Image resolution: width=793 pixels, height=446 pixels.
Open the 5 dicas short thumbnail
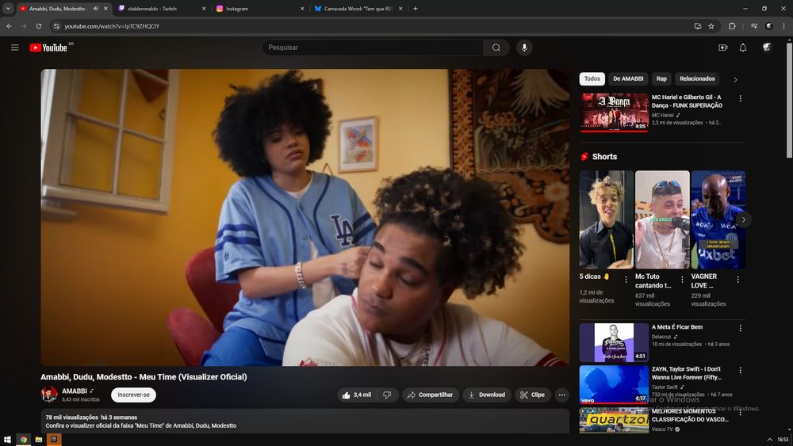pyautogui.click(x=607, y=219)
